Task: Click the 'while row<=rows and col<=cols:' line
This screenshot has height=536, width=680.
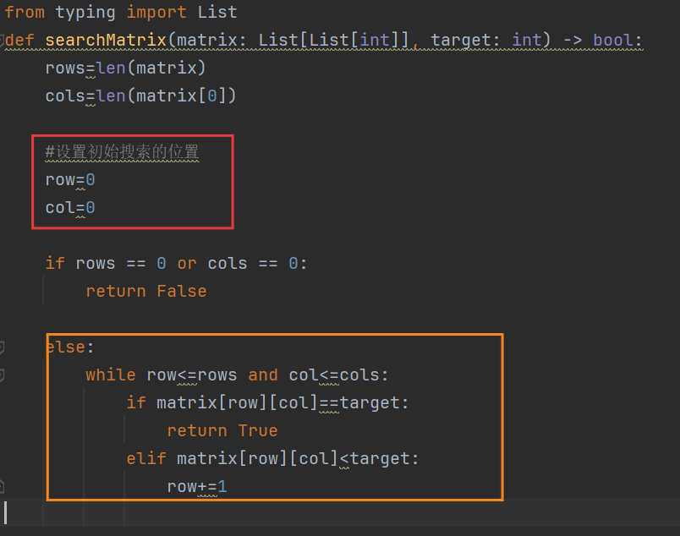Action: pyautogui.click(x=237, y=375)
